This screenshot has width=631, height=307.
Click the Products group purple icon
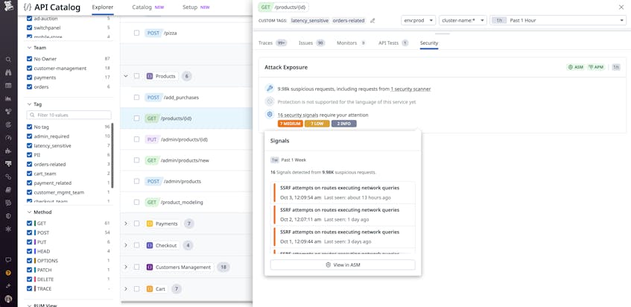tap(149, 76)
